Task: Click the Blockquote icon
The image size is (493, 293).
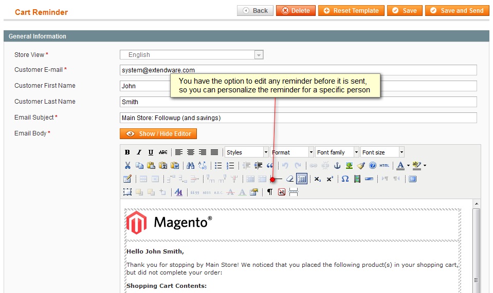Action: [270, 166]
